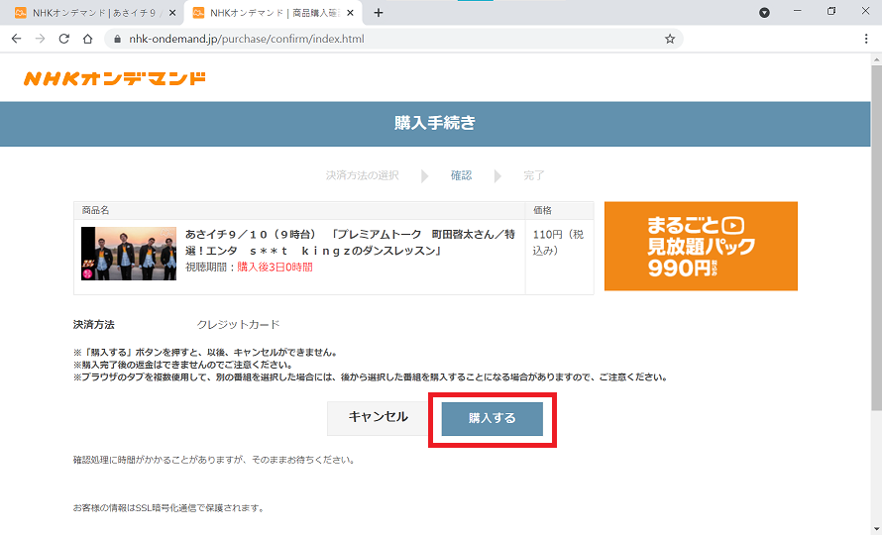The image size is (882, 535).
Task: Click the program title あさイチ9/10
Action: (350, 243)
